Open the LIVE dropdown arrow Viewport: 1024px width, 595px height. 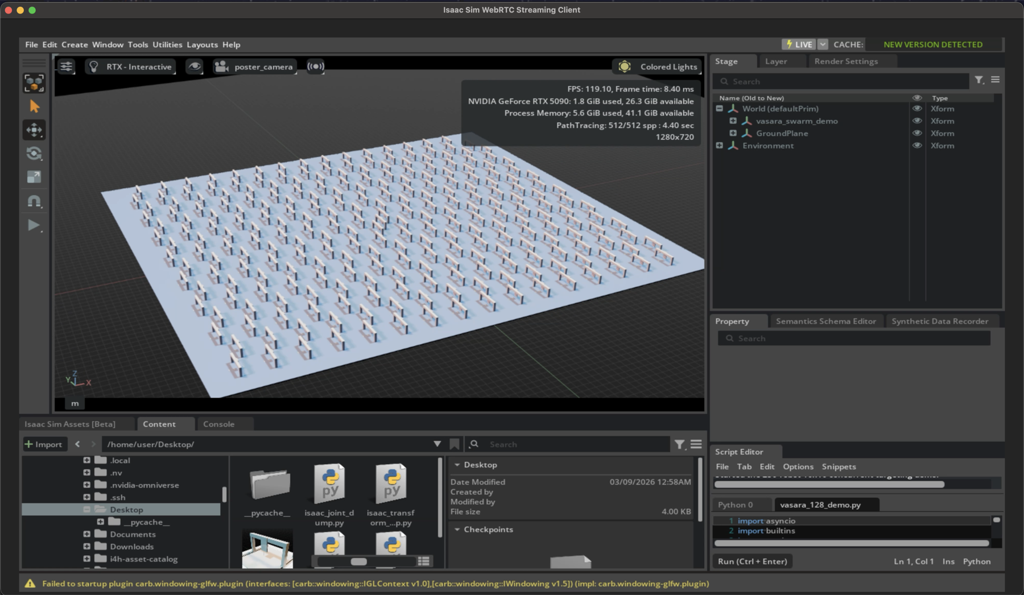[823, 44]
